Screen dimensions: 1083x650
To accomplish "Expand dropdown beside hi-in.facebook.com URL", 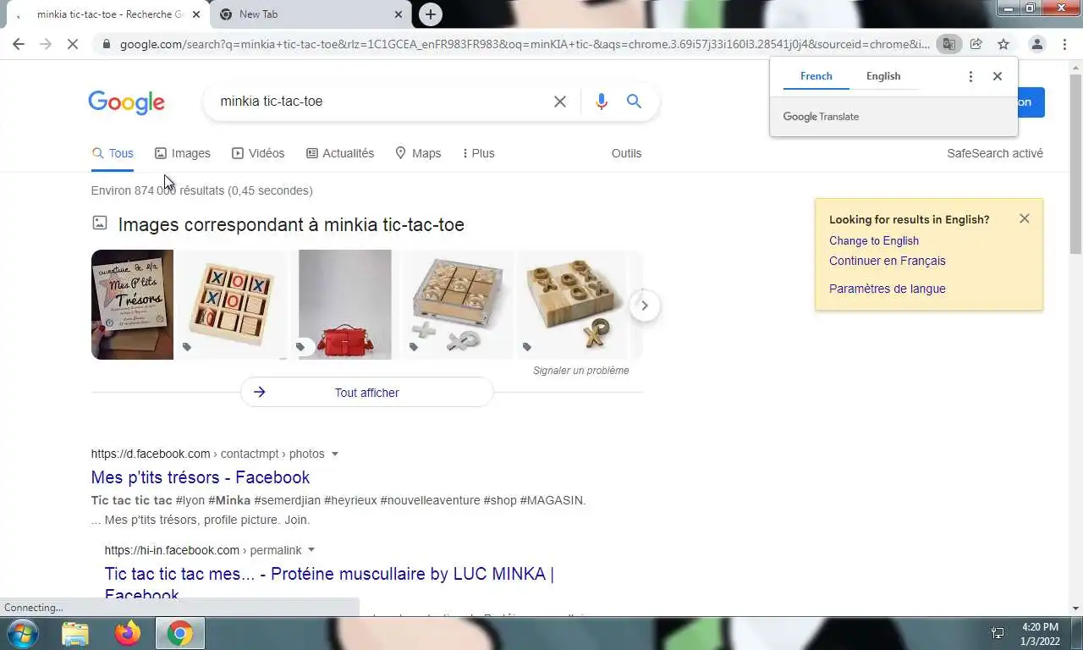I will pyautogui.click(x=311, y=551).
